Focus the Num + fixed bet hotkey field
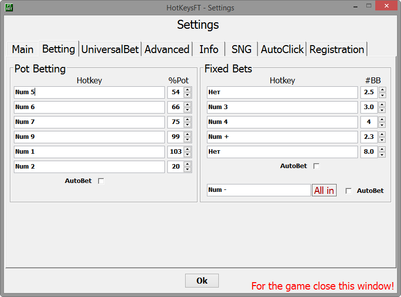Image resolution: width=401 pixels, height=297 pixels. click(x=282, y=137)
